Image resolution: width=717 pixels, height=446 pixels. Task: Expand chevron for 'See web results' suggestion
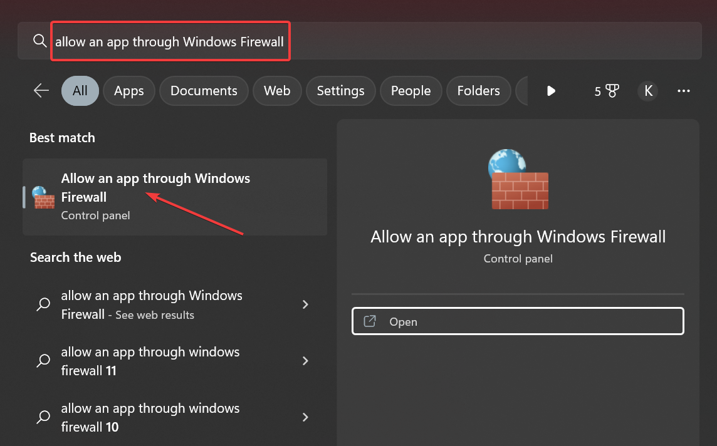pos(305,304)
